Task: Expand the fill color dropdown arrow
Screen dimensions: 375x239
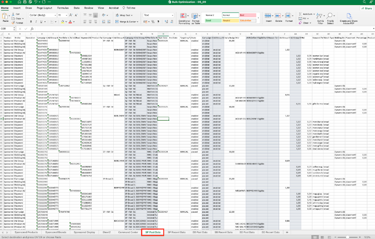Action: click(66, 21)
